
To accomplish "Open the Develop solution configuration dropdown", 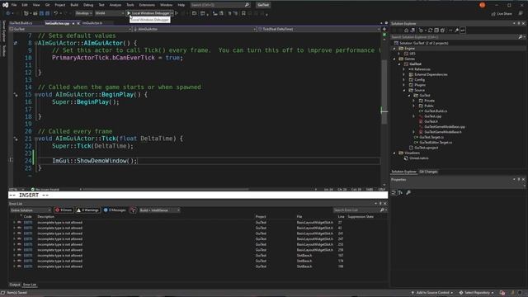I will (83, 13).
